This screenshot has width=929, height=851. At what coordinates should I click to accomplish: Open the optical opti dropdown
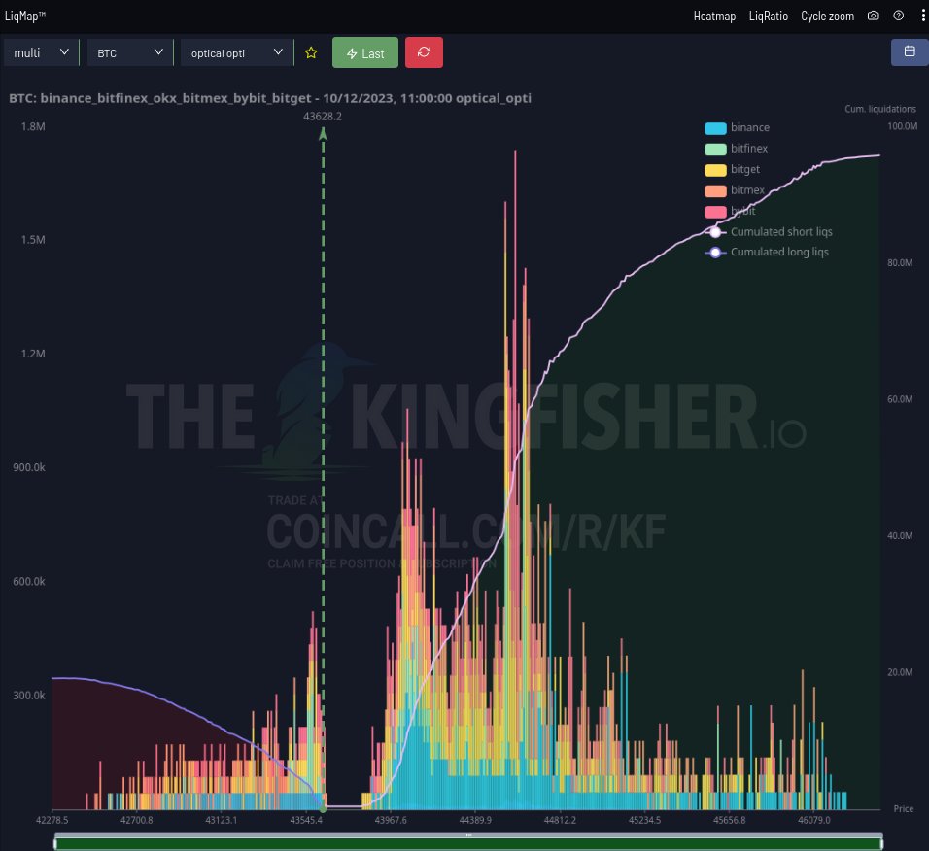(236, 52)
